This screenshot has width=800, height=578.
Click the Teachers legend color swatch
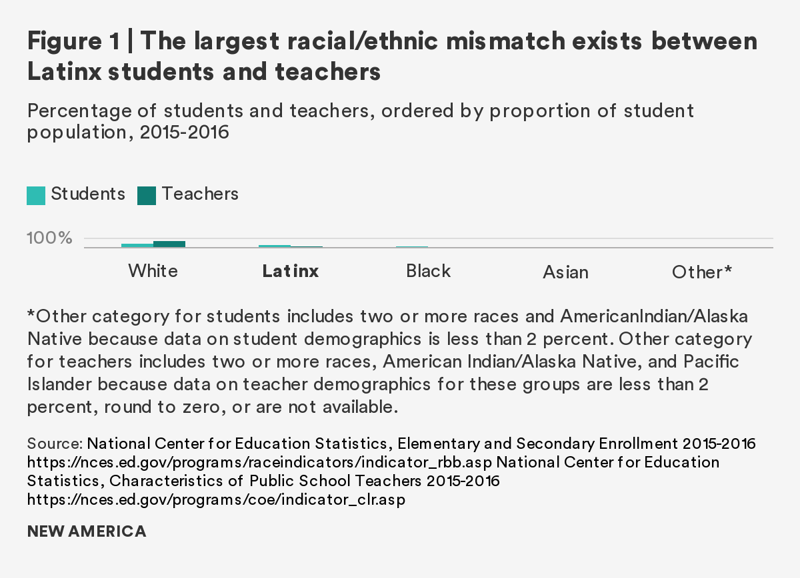[x=147, y=195]
